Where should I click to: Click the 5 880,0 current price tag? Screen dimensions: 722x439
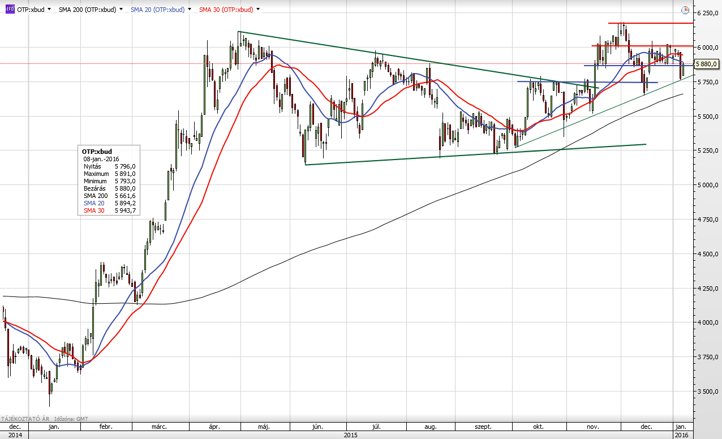coord(707,64)
